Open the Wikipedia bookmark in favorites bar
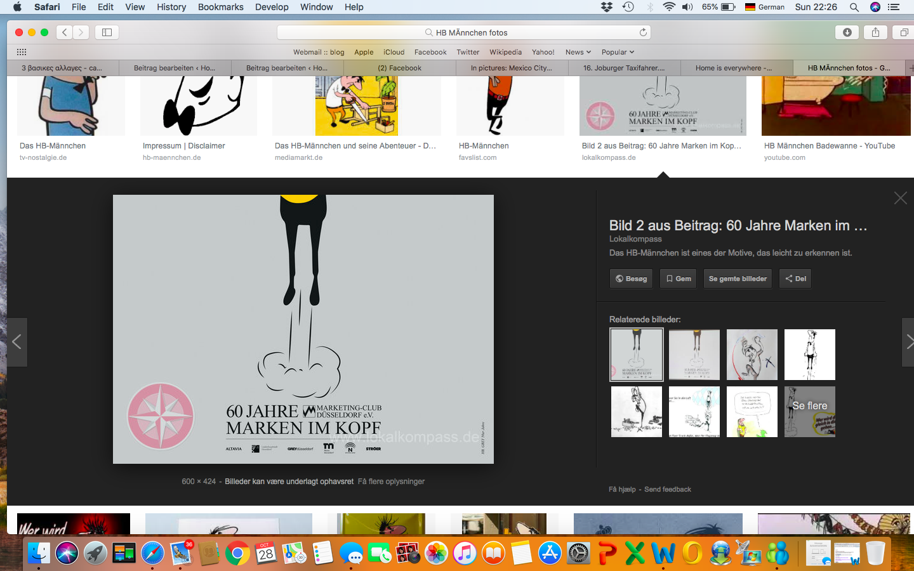The height and width of the screenshot is (571, 914). click(x=505, y=52)
